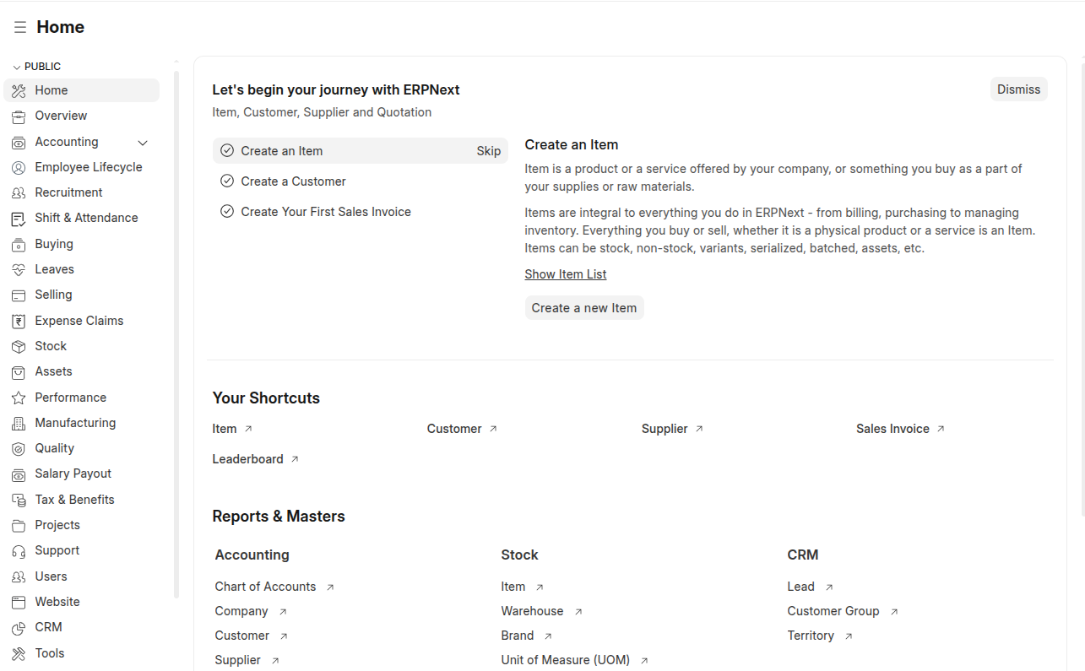Click the Stock box icon
1085x671 pixels.
click(x=19, y=346)
